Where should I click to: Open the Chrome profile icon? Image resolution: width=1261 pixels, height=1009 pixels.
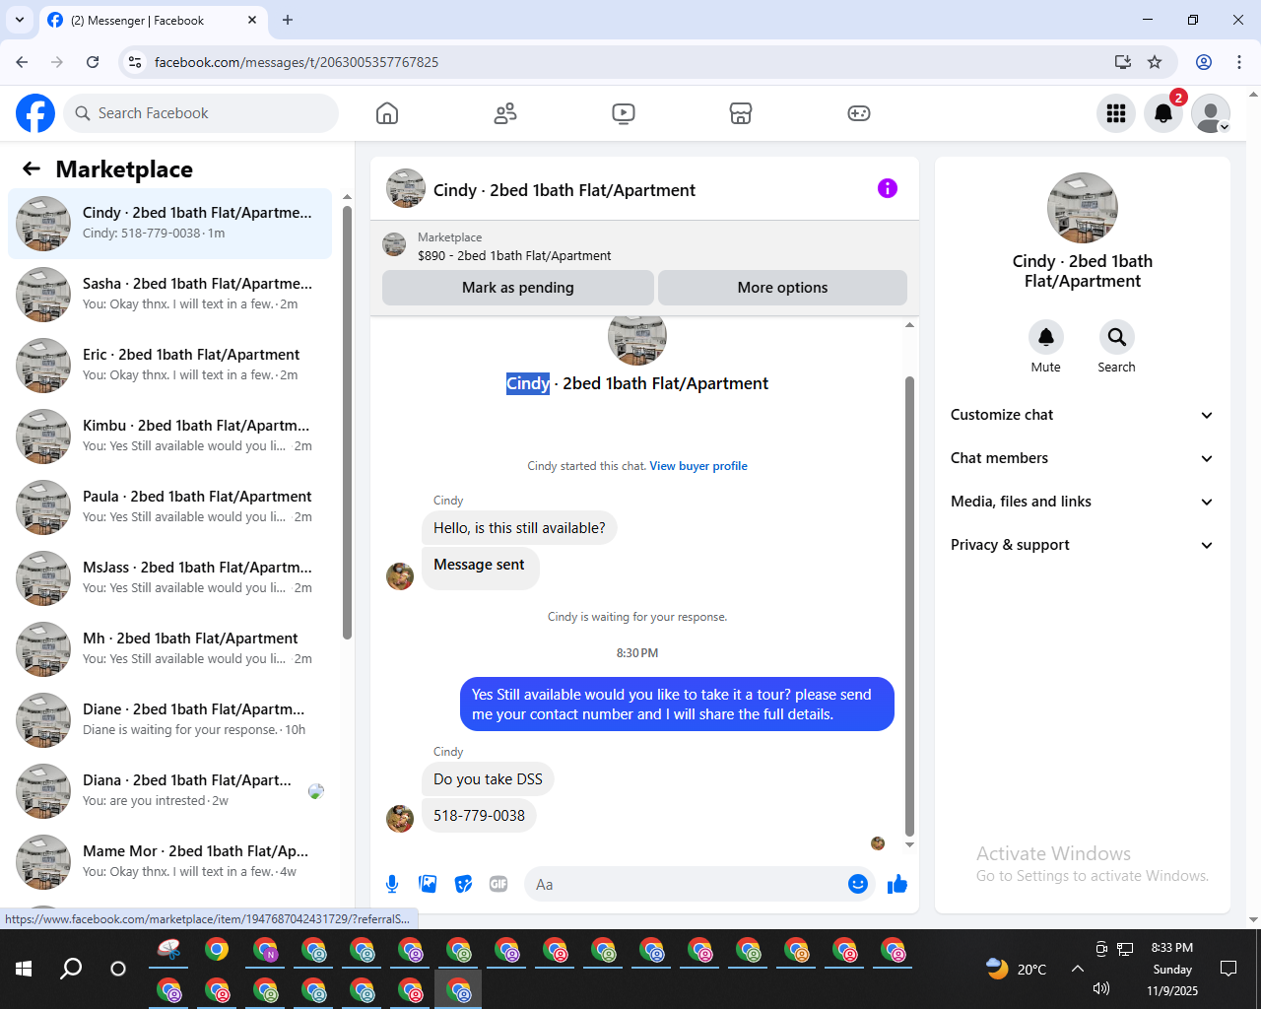pyautogui.click(x=1204, y=62)
